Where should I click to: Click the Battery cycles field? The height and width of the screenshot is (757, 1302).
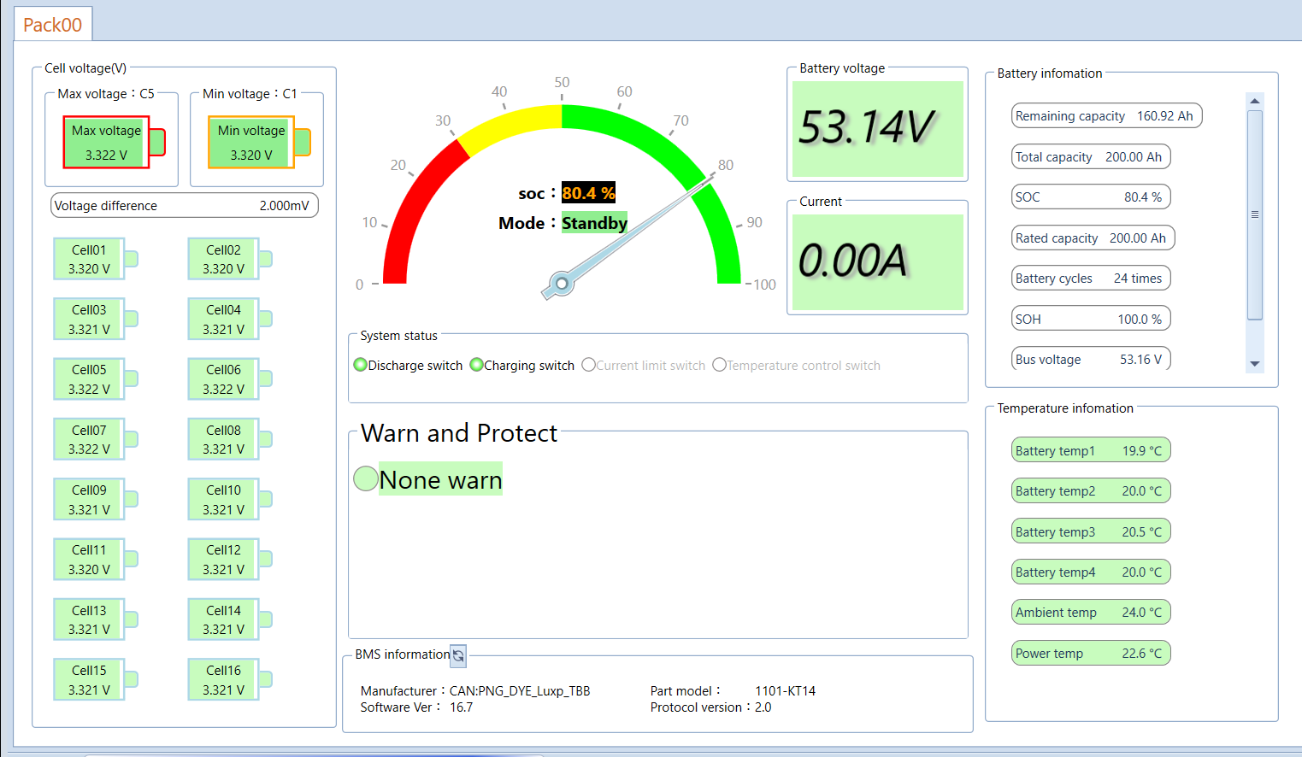1091,278
